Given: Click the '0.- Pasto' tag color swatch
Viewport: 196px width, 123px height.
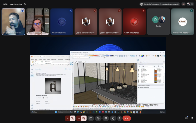Looking at the screenshot, I should pyautogui.click(x=155, y=73).
